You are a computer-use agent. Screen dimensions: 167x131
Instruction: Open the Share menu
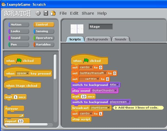88,13
